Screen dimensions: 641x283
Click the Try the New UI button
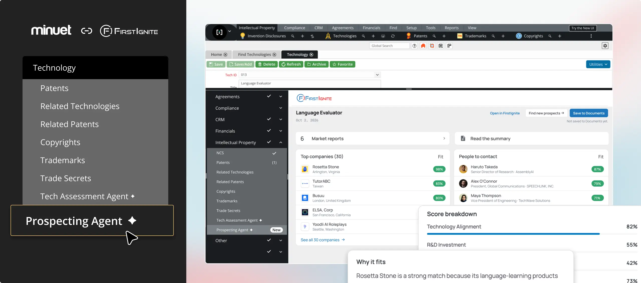coord(583,28)
